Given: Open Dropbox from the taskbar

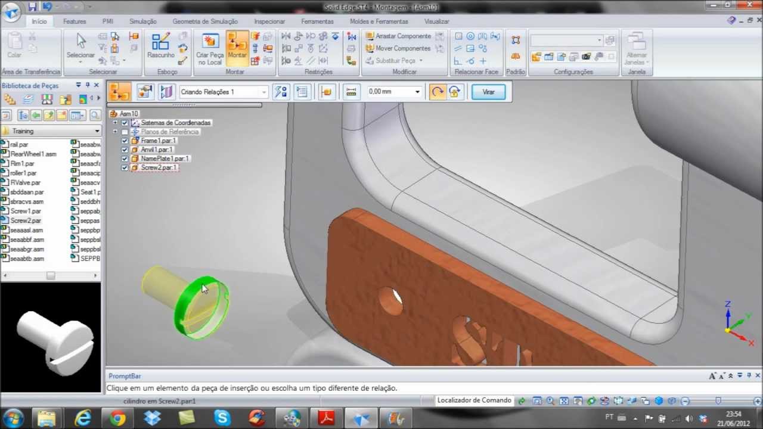Looking at the screenshot, I should click(x=153, y=418).
